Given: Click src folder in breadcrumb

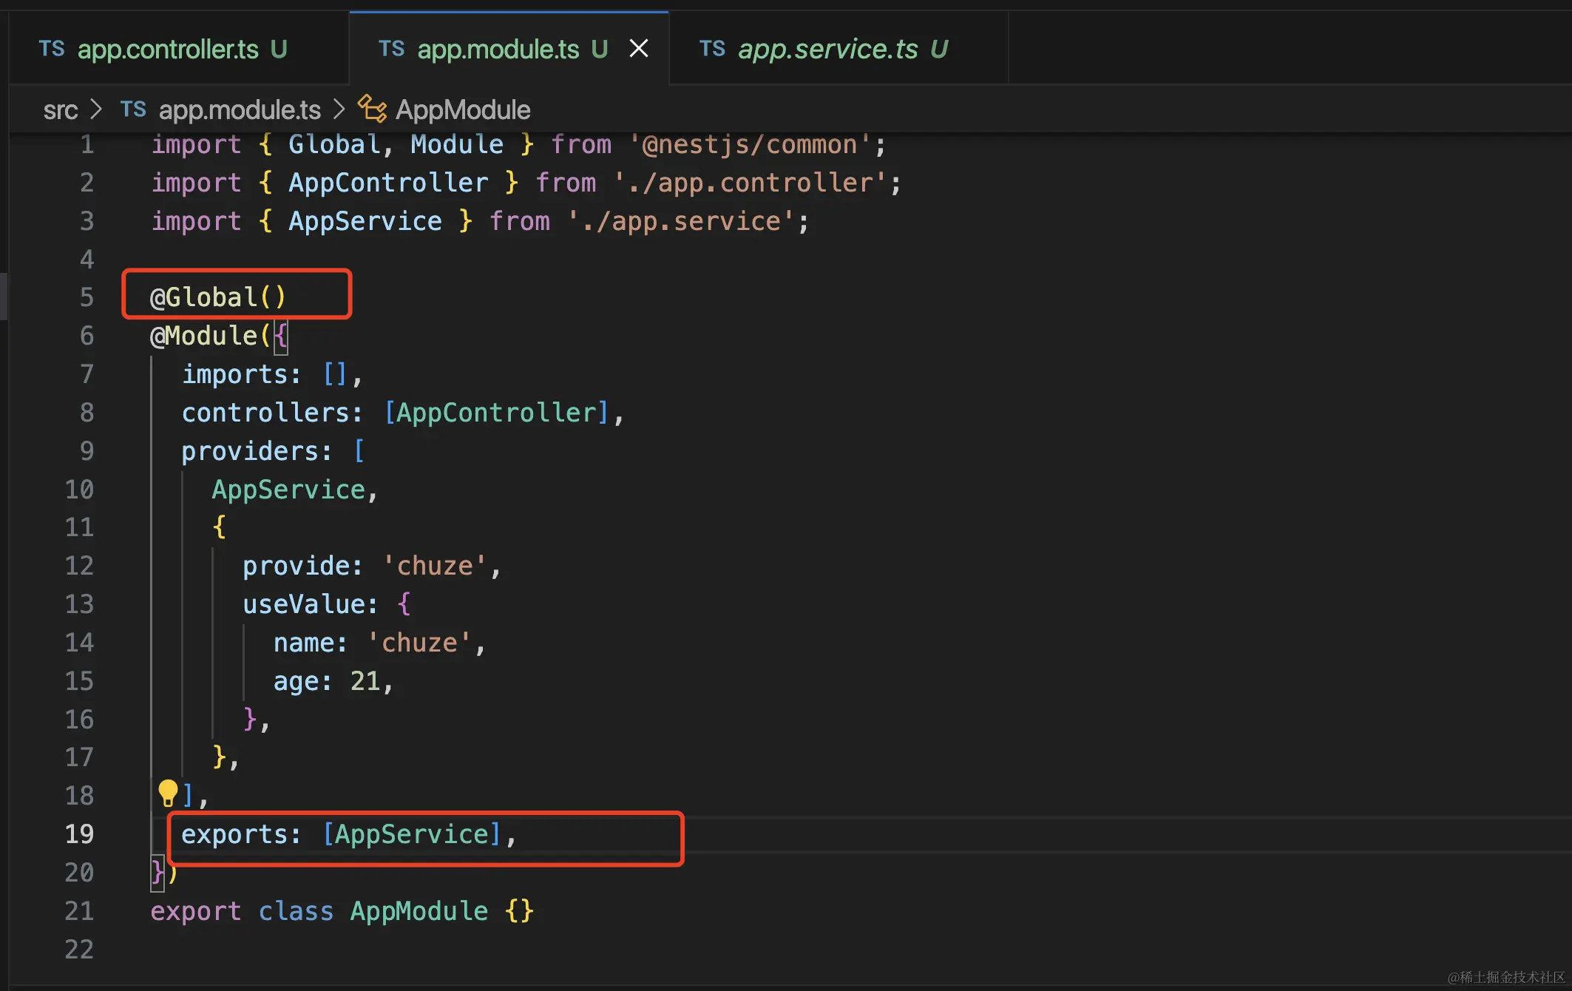Looking at the screenshot, I should pyautogui.click(x=60, y=109).
